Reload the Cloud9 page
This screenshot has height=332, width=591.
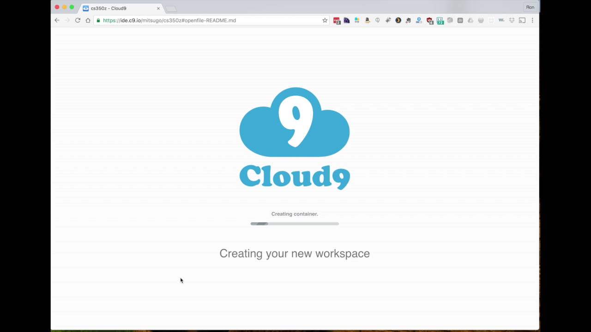coord(78,20)
